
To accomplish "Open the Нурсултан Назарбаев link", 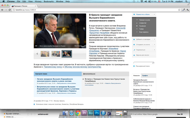I will click(99, 33).
